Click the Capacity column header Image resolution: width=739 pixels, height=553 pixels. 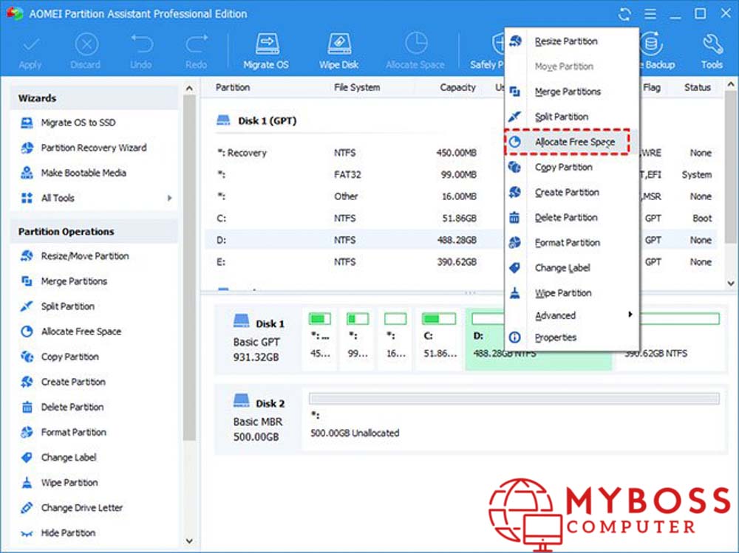pos(457,87)
